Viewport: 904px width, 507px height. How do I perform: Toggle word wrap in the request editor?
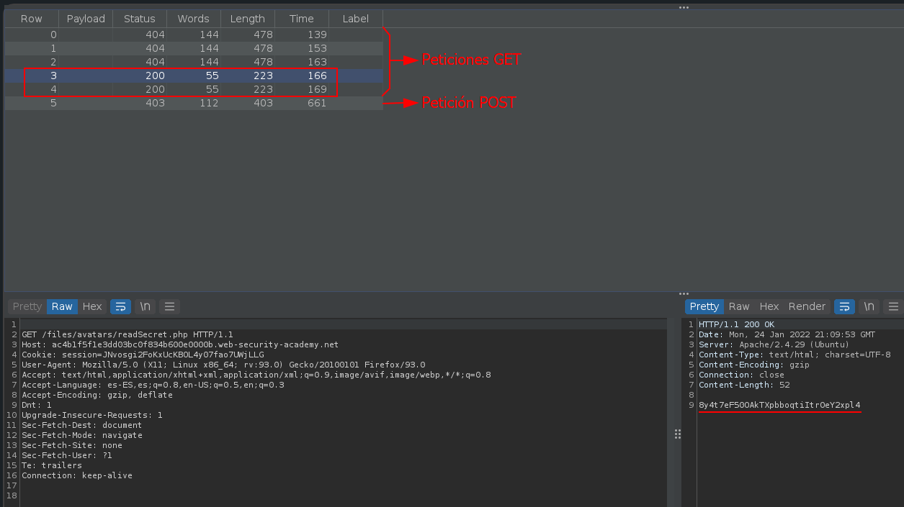tap(120, 306)
